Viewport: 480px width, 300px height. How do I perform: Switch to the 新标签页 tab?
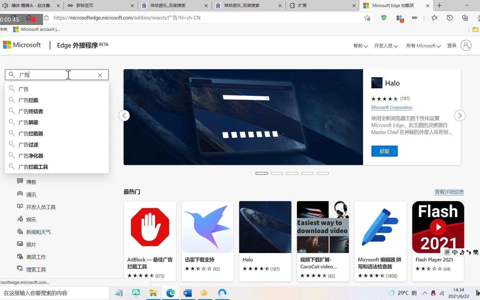pyautogui.click(x=101, y=6)
